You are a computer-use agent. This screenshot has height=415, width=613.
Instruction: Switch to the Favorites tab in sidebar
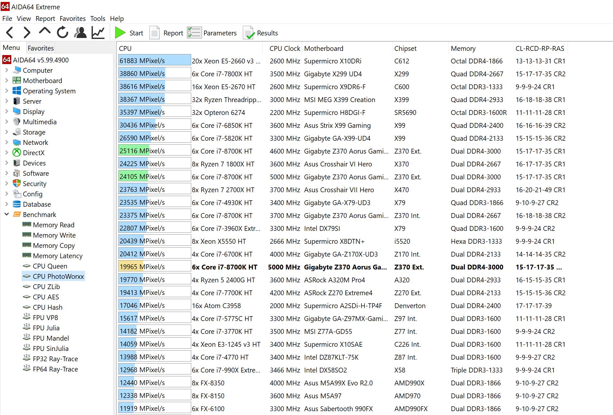[41, 48]
